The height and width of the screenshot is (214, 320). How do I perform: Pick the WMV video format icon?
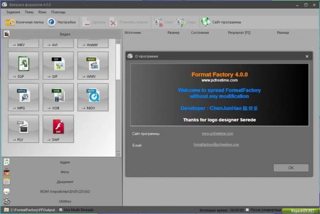[x=93, y=66]
